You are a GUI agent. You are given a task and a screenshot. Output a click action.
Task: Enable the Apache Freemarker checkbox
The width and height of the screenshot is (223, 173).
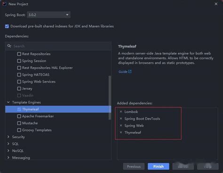(x=19, y=116)
